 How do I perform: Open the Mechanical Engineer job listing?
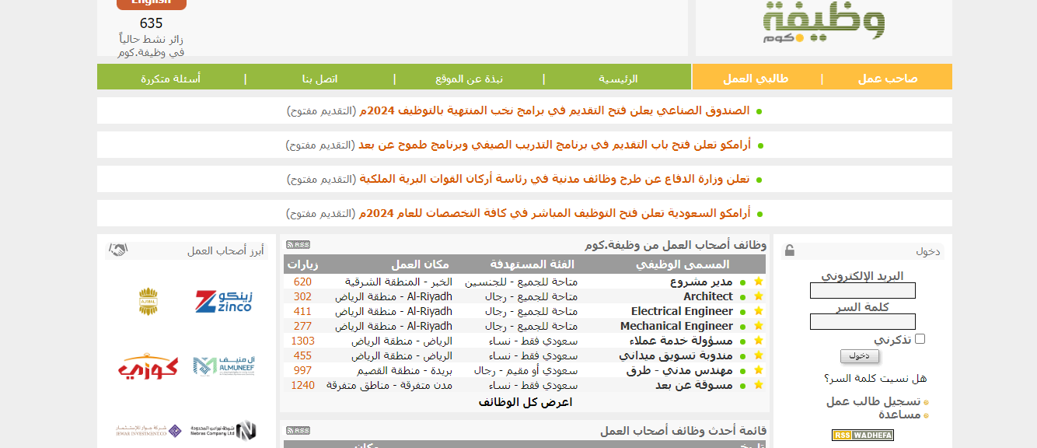(x=676, y=326)
